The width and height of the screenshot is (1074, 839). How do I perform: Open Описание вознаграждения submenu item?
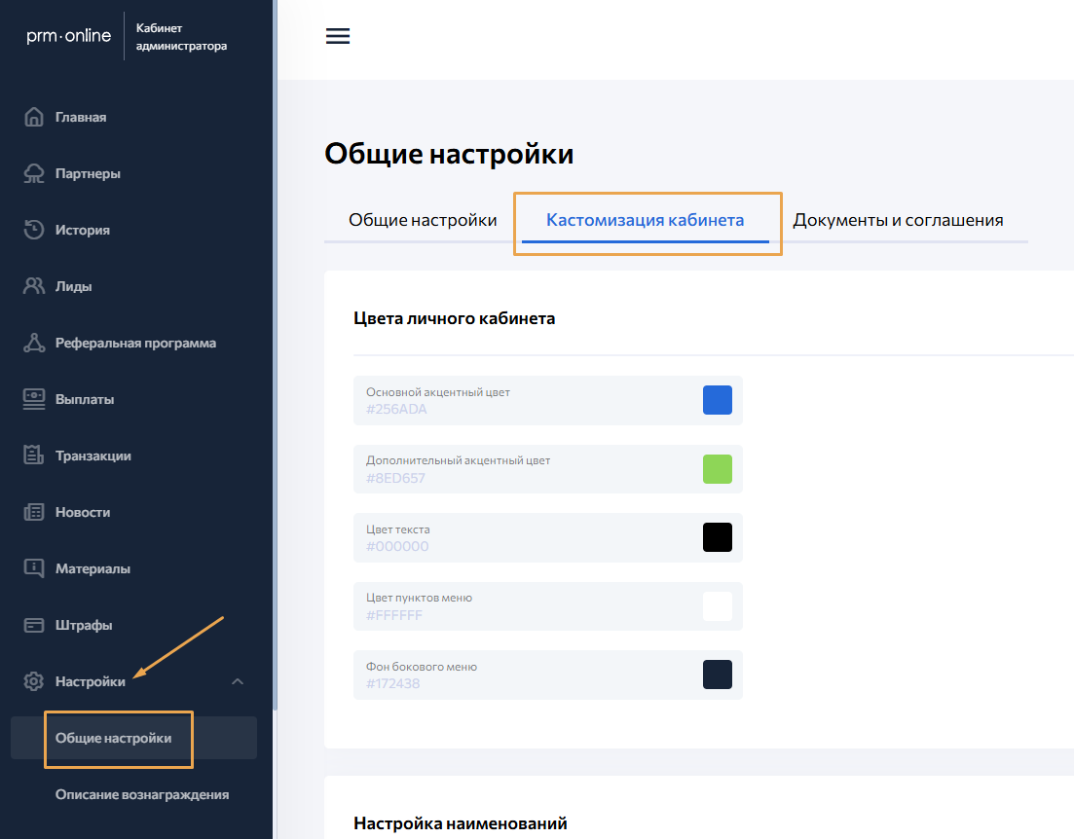142,794
